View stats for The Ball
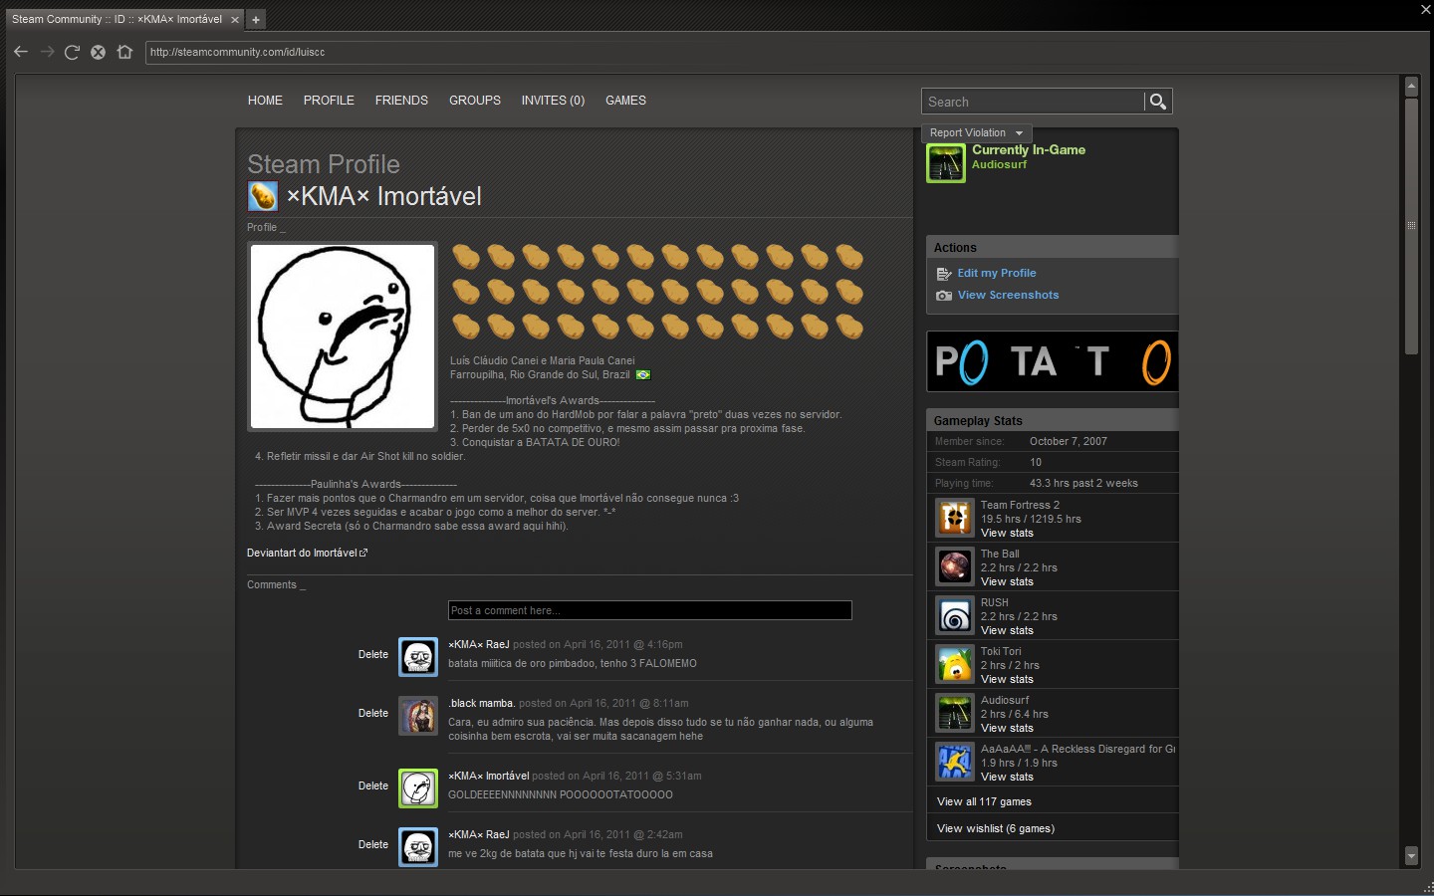 (1007, 581)
